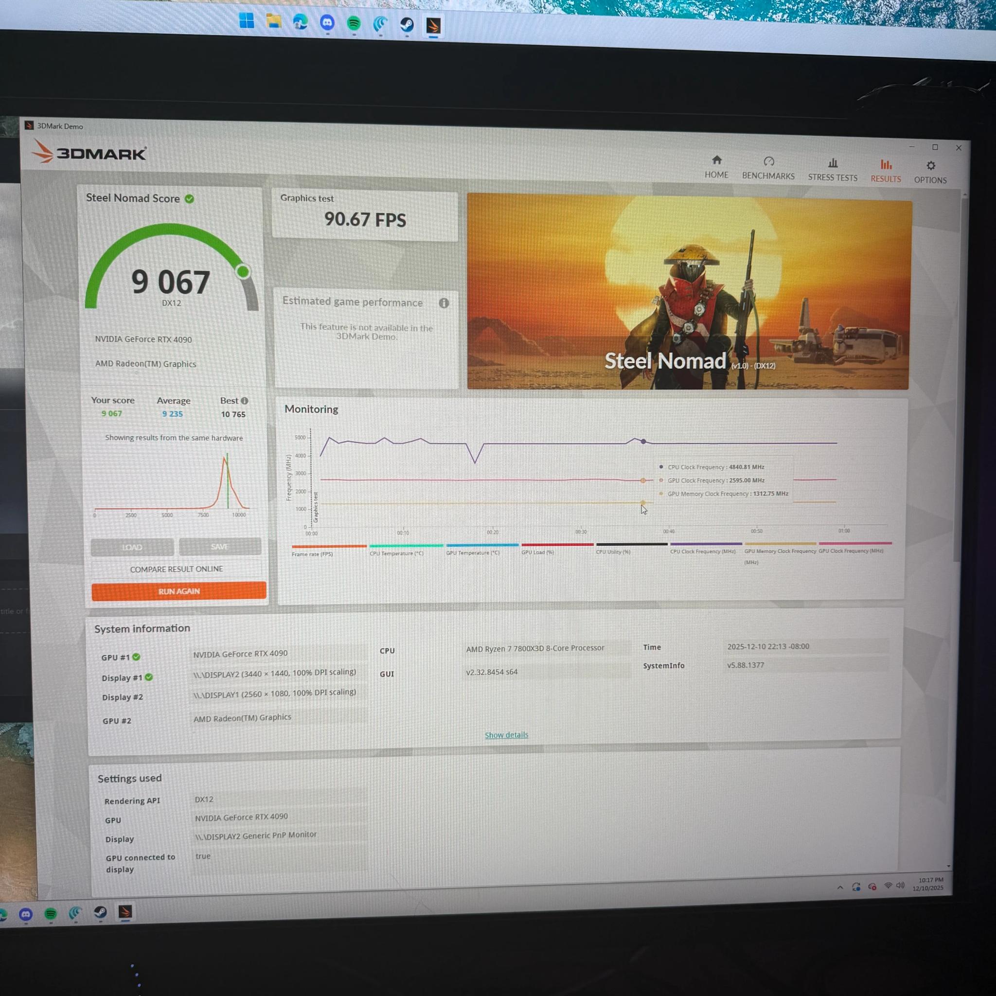This screenshot has width=996, height=996.
Task: Click yellow GPU Memory Clock Frequency legend bar
Action: coord(780,543)
